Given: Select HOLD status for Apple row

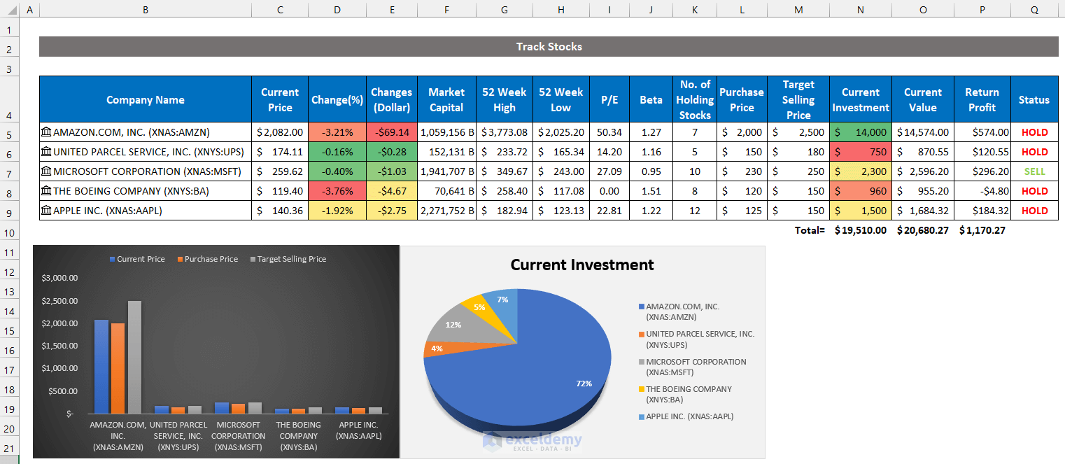Looking at the screenshot, I should tap(1034, 211).
